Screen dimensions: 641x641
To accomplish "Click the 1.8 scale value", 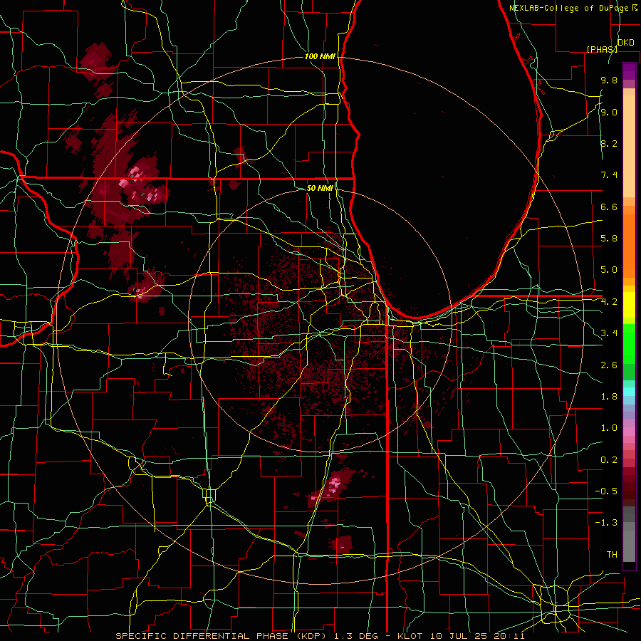I will [609, 396].
